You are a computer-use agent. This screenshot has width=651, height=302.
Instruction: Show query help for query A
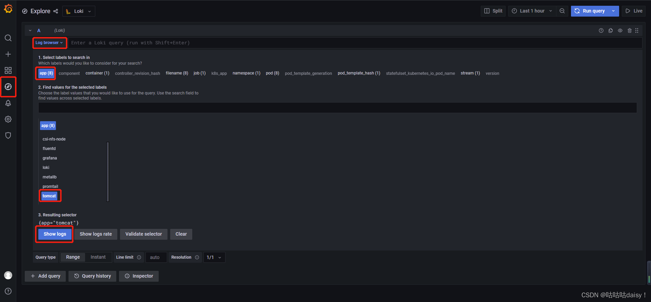pyautogui.click(x=601, y=30)
